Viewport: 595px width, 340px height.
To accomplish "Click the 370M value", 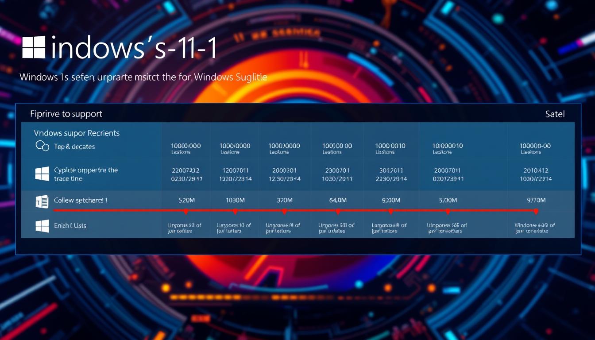I will click(x=284, y=200).
